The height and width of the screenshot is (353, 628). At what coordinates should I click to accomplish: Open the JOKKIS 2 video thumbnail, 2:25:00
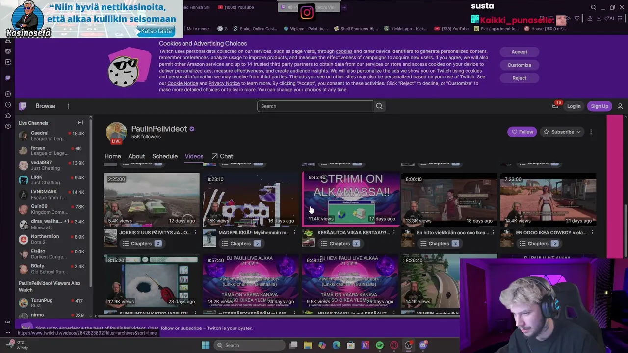[x=152, y=199]
